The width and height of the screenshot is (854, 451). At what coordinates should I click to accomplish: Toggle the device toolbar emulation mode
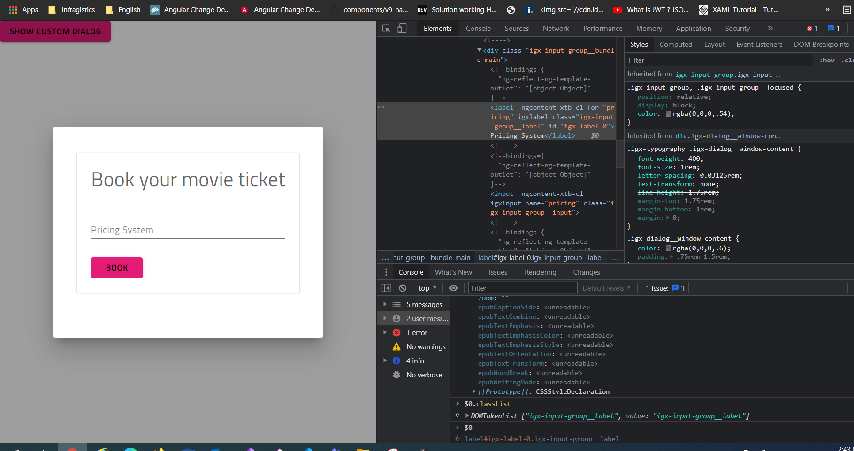point(402,28)
